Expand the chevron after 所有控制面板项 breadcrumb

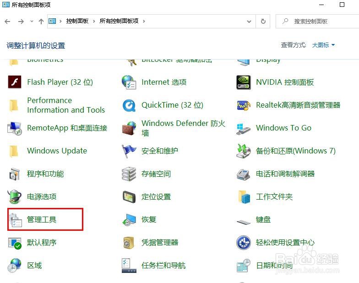pyautogui.click(x=144, y=21)
